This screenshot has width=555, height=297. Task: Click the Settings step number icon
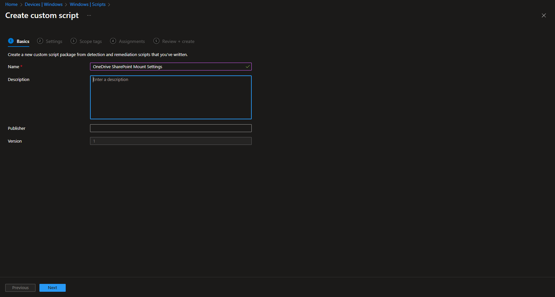coord(40,41)
